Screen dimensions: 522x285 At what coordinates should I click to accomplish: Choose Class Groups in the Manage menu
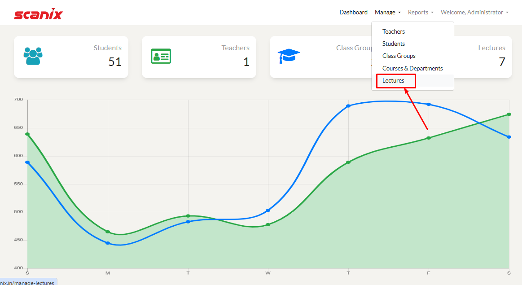399,56
